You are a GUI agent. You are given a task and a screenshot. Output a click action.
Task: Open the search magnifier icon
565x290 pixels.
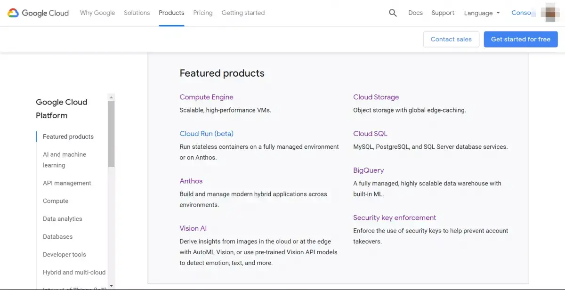[x=393, y=13]
